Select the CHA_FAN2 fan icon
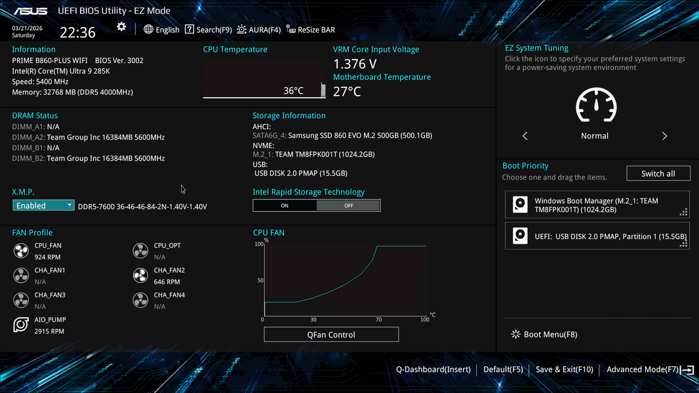This screenshot has width=699, height=393. (x=140, y=276)
